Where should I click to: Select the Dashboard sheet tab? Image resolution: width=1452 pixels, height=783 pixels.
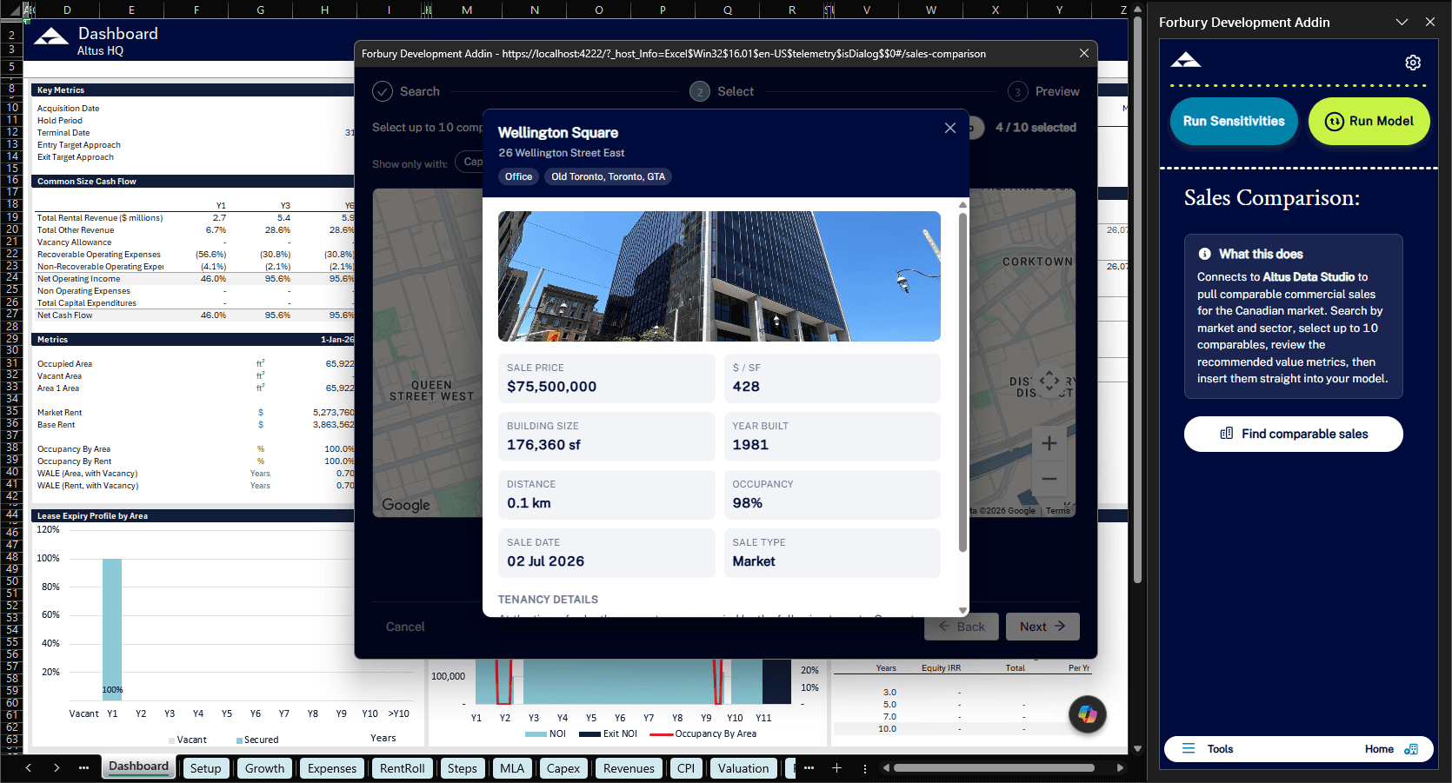click(139, 766)
